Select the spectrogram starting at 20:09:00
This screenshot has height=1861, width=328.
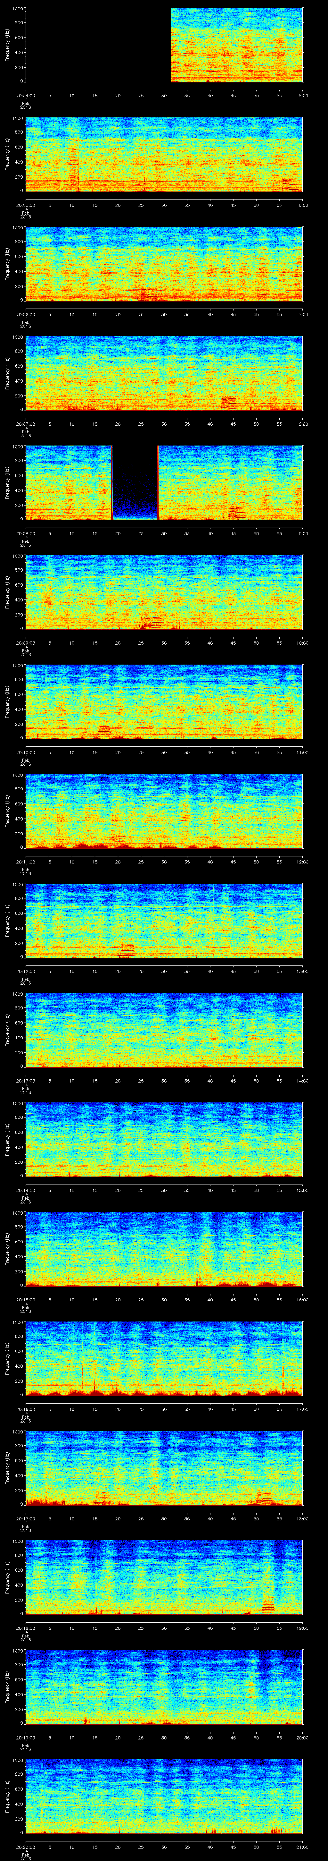pyautogui.click(x=164, y=592)
